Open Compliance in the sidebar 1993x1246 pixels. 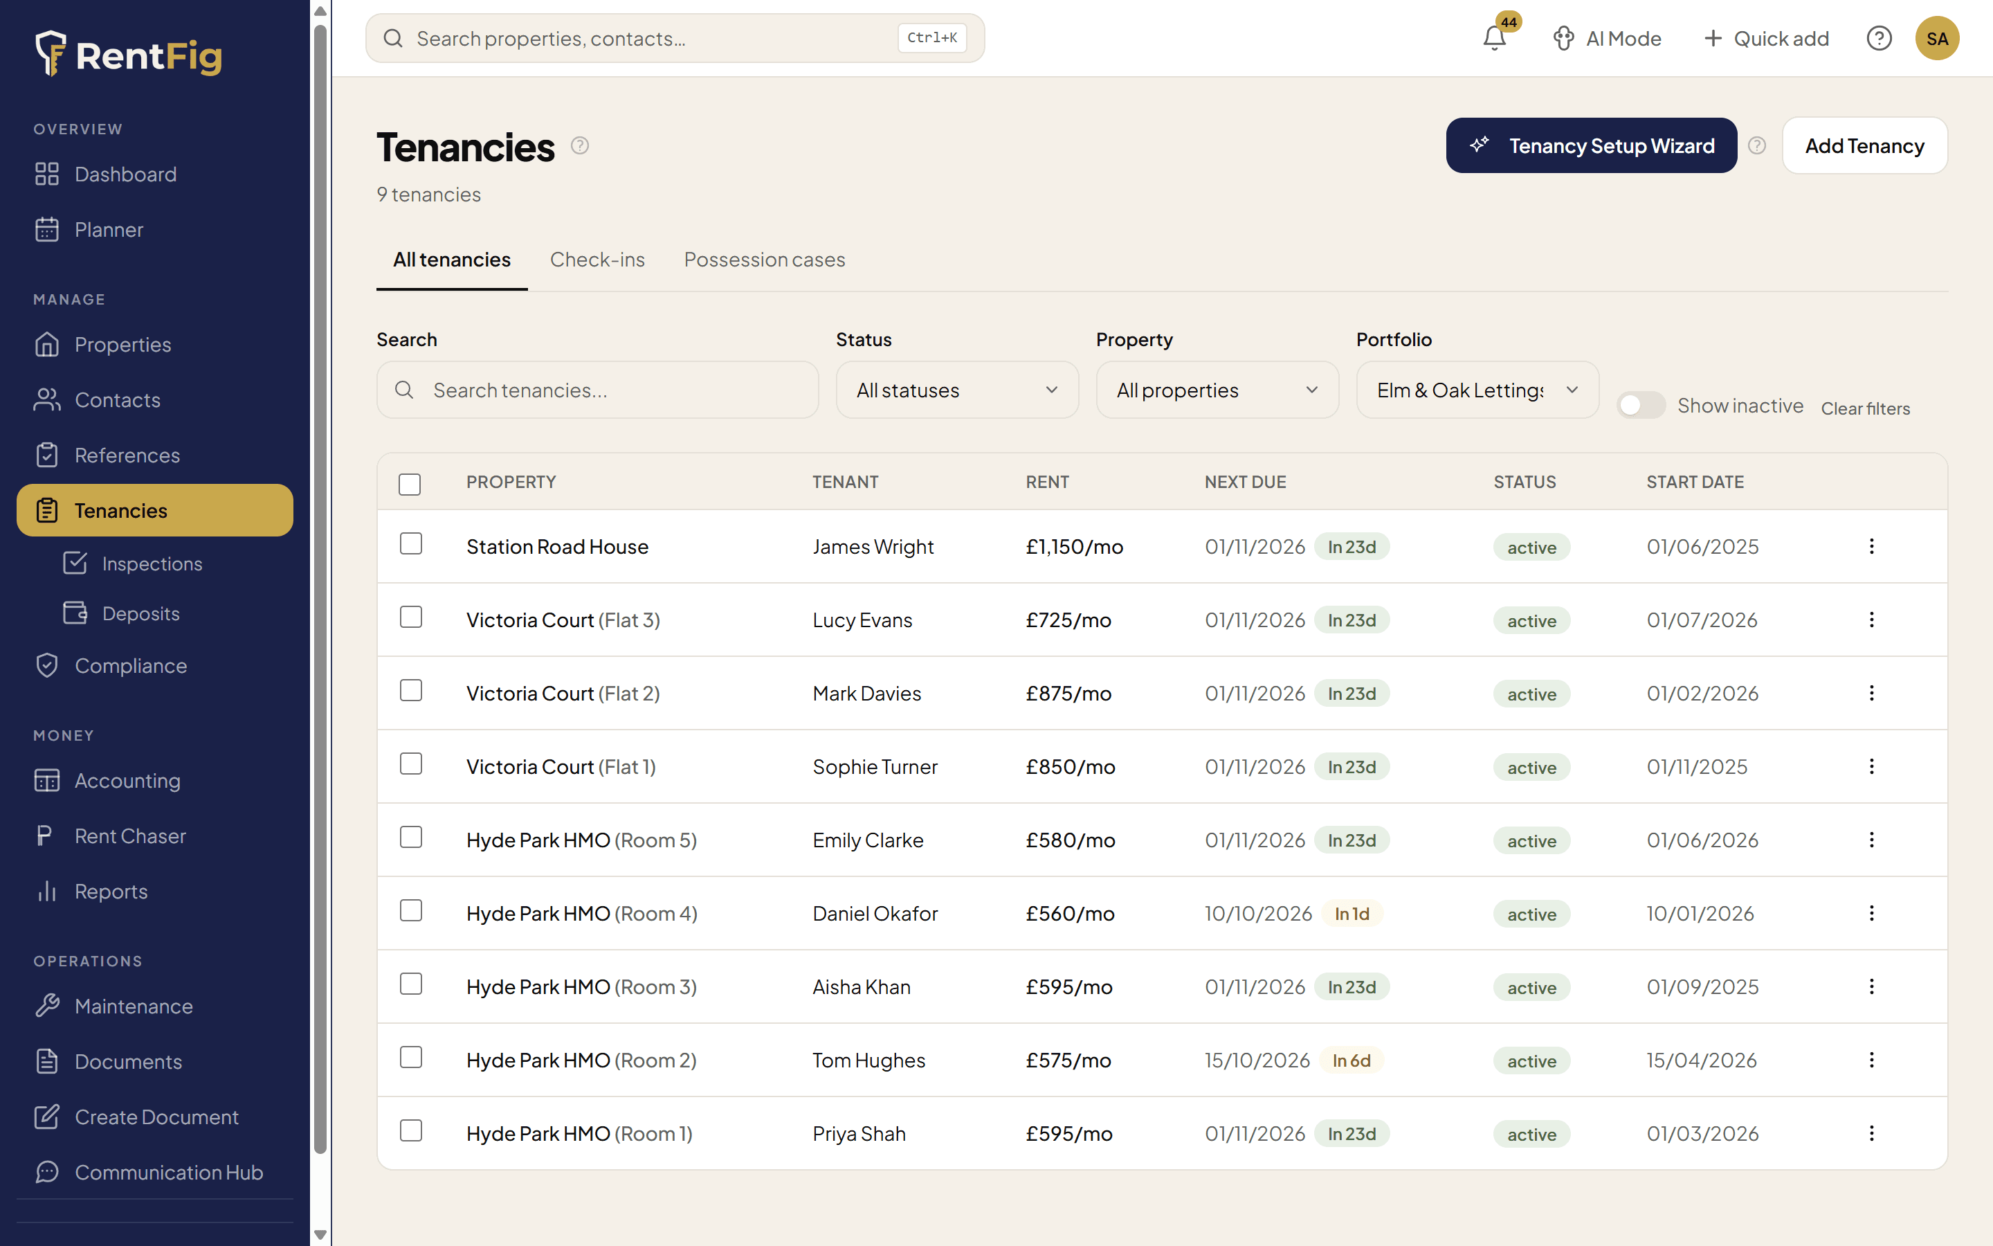(155, 665)
